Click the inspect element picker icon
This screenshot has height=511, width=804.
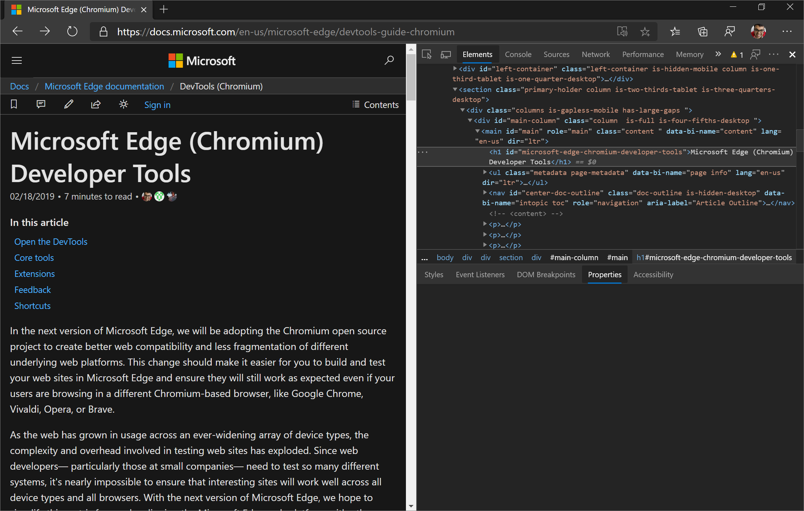point(427,55)
